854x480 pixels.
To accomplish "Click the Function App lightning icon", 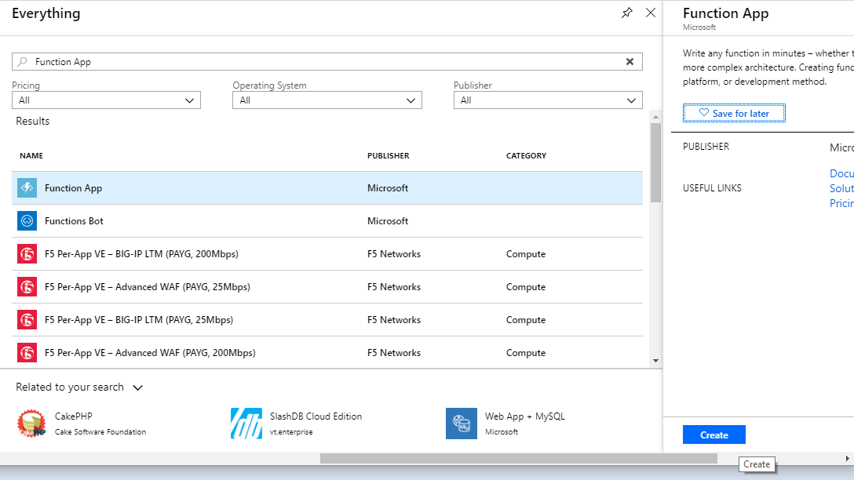I will tap(27, 187).
